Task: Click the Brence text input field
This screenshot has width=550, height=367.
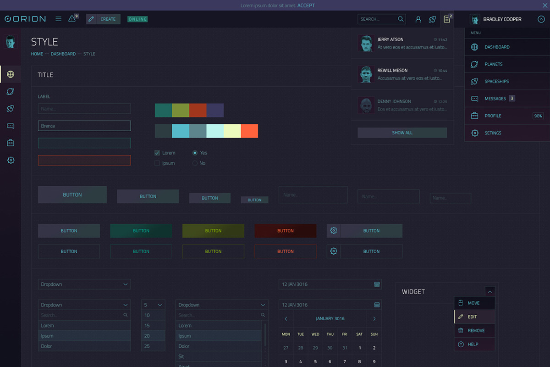Action: 84,125
